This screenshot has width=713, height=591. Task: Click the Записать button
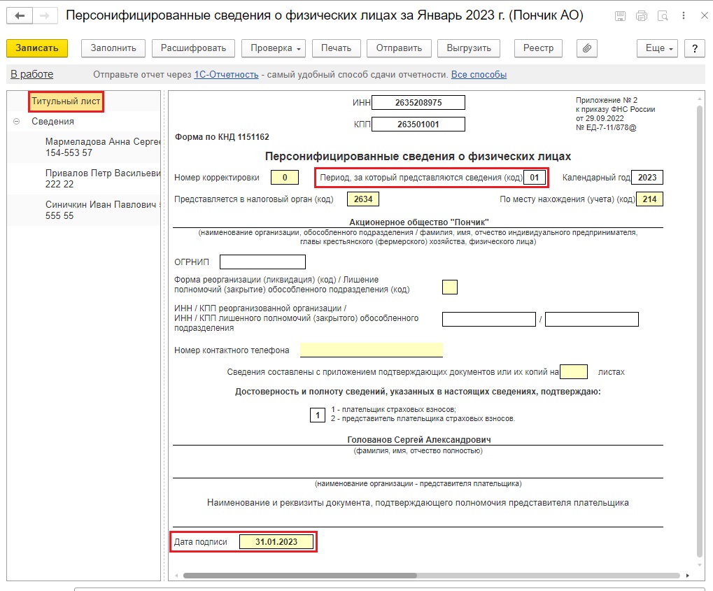pos(37,48)
